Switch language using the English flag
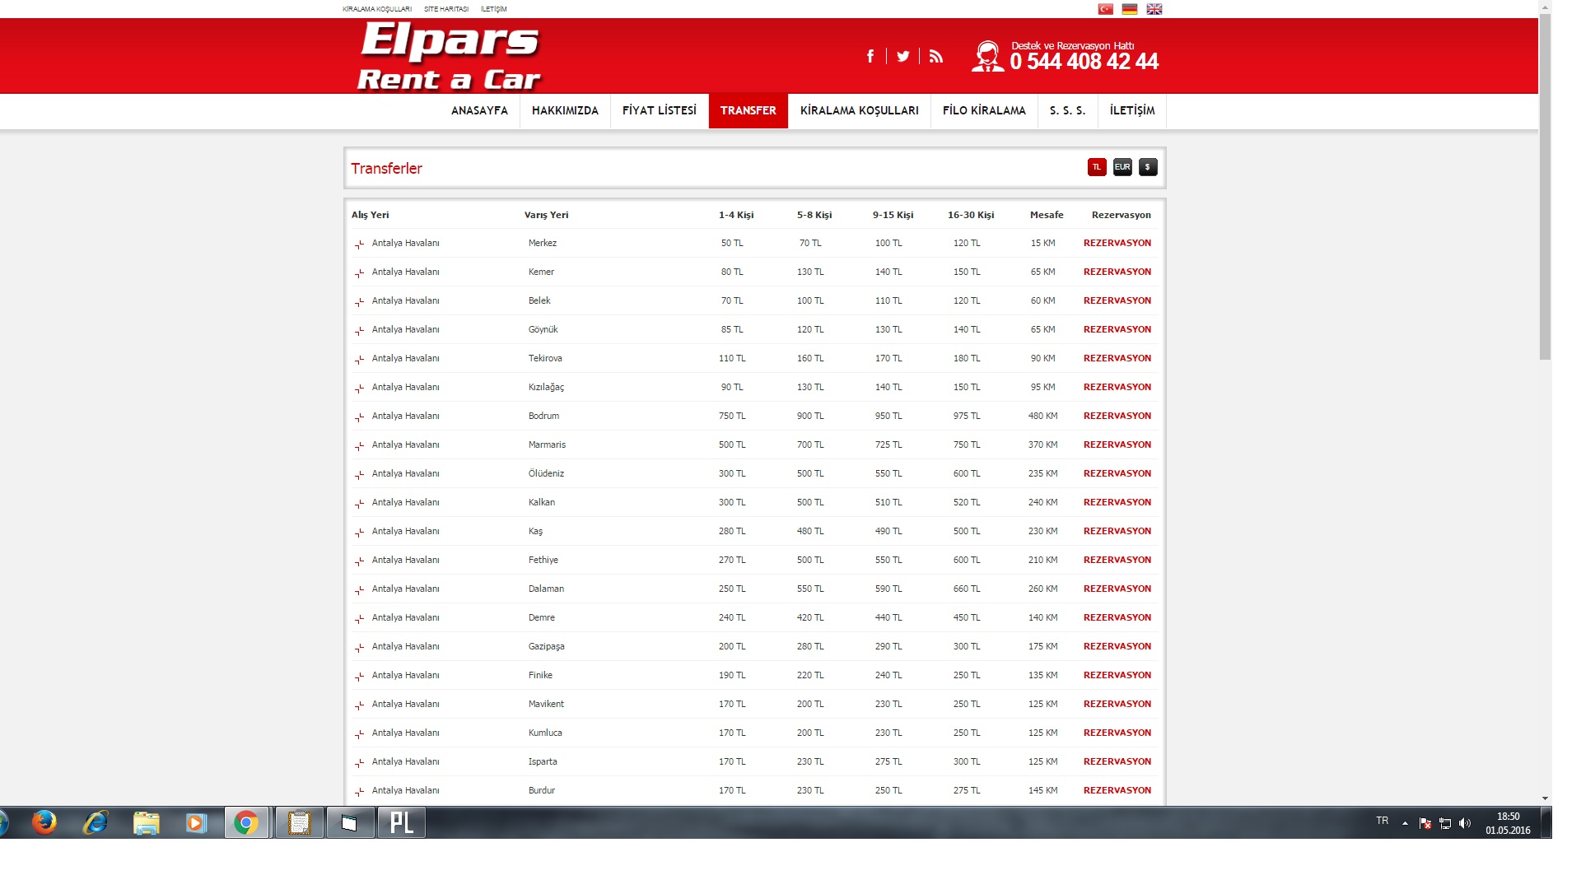The height and width of the screenshot is (889, 1581). pos(1154,9)
